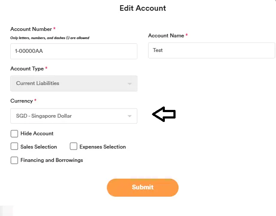Screen dimensions: 276x216
Task: Click the allowed characters hint text
Action: tap(49, 38)
